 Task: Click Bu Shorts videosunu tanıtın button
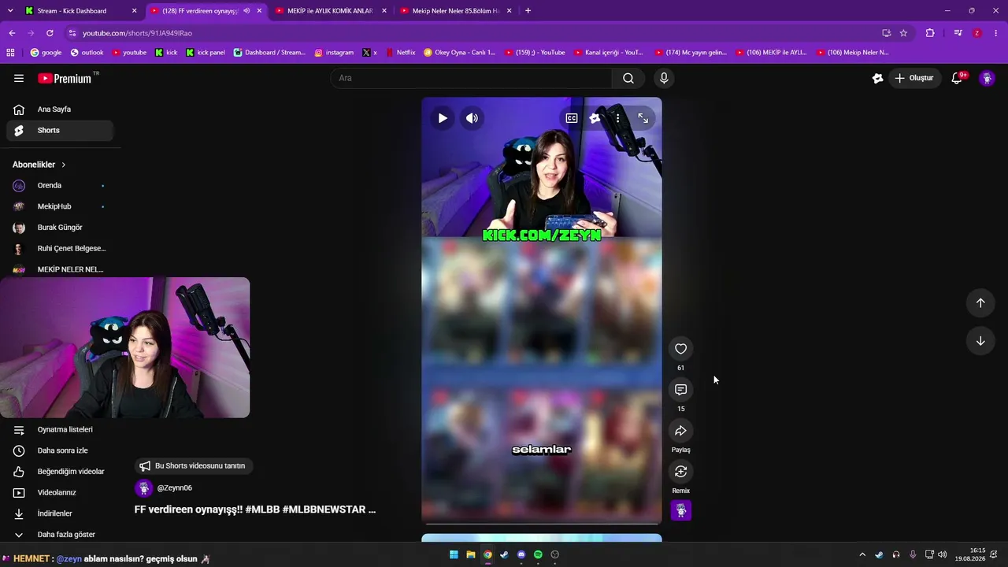pyautogui.click(x=193, y=466)
